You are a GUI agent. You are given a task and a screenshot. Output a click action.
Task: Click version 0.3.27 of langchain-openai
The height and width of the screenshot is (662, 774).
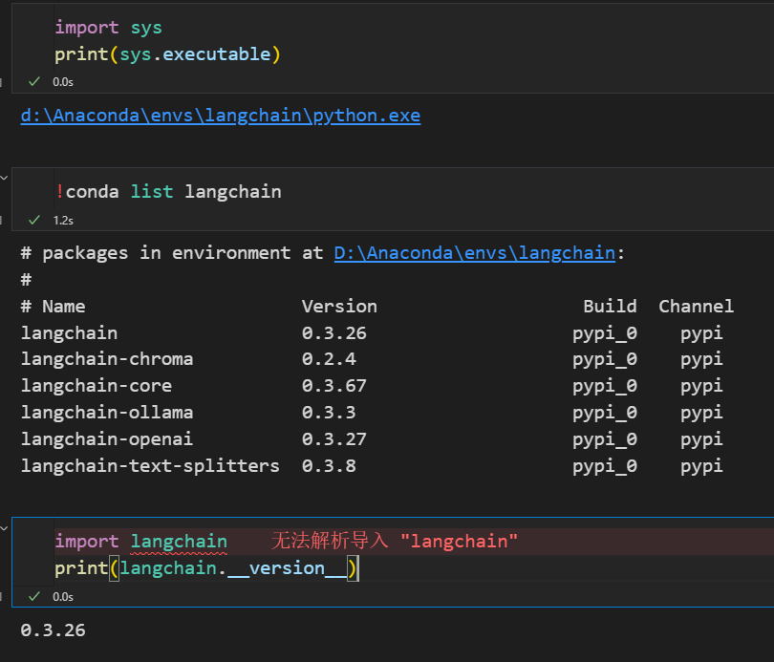(334, 439)
